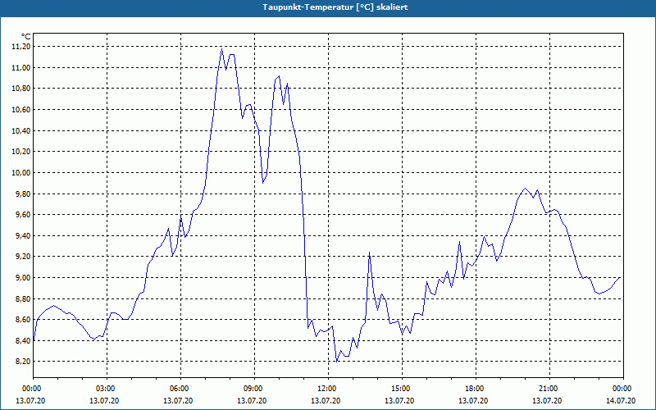The height and width of the screenshot is (410, 656).
Task: Pick the 15:00 time label
Action: [402, 388]
